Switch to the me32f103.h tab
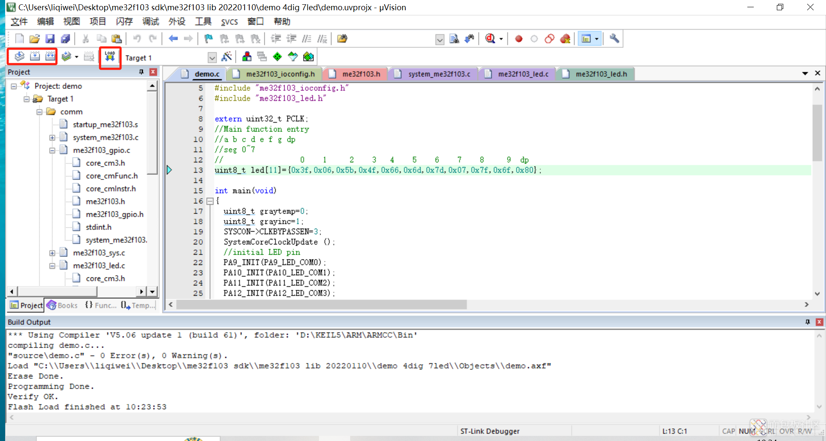826x441 pixels. coord(355,74)
